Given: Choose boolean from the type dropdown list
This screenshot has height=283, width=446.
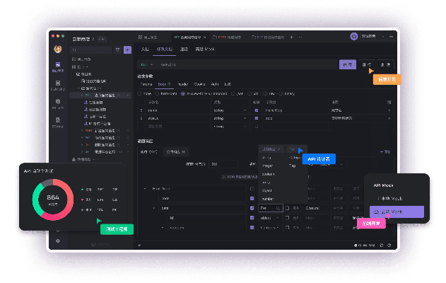Looking at the screenshot, I should (268, 174).
